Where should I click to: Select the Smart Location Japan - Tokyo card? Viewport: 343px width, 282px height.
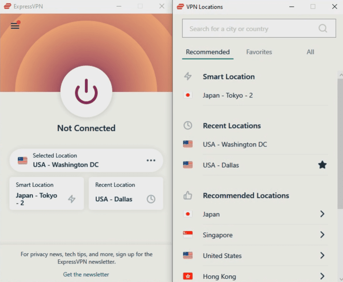click(47, 193)
